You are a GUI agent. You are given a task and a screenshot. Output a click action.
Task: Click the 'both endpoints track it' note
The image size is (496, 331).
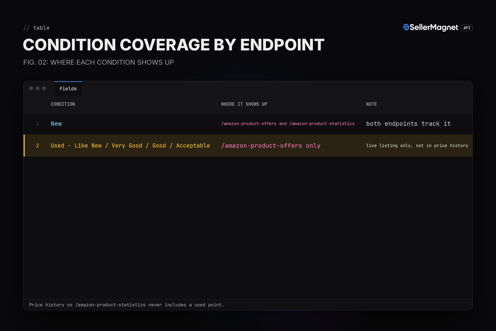(408, 123)
